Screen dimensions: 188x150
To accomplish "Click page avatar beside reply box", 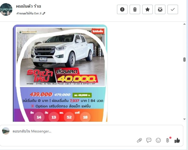I will coord(6,131).
